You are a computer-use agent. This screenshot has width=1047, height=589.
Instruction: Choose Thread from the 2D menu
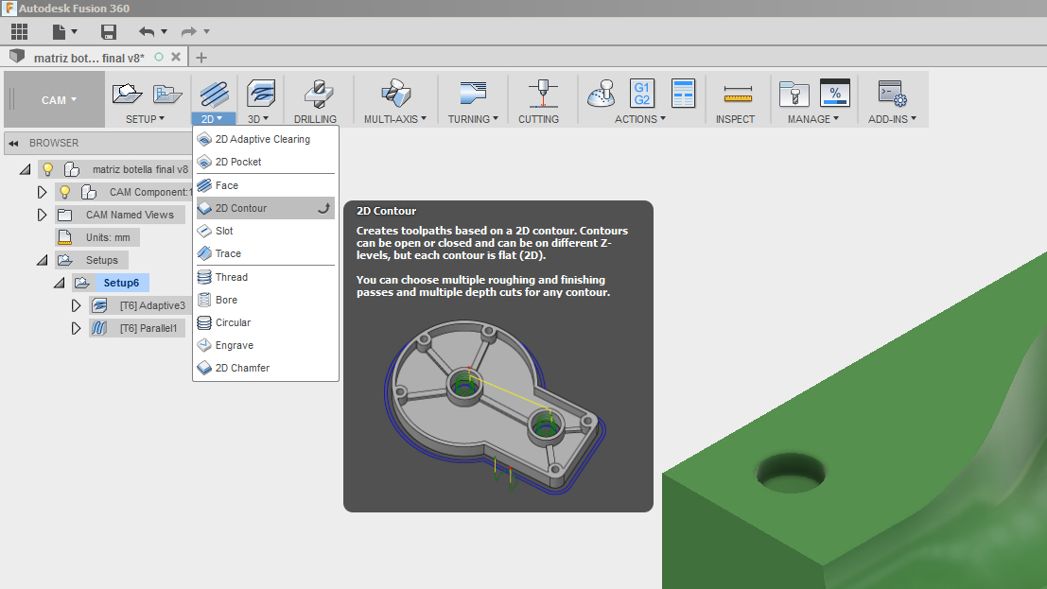(265, 277)
